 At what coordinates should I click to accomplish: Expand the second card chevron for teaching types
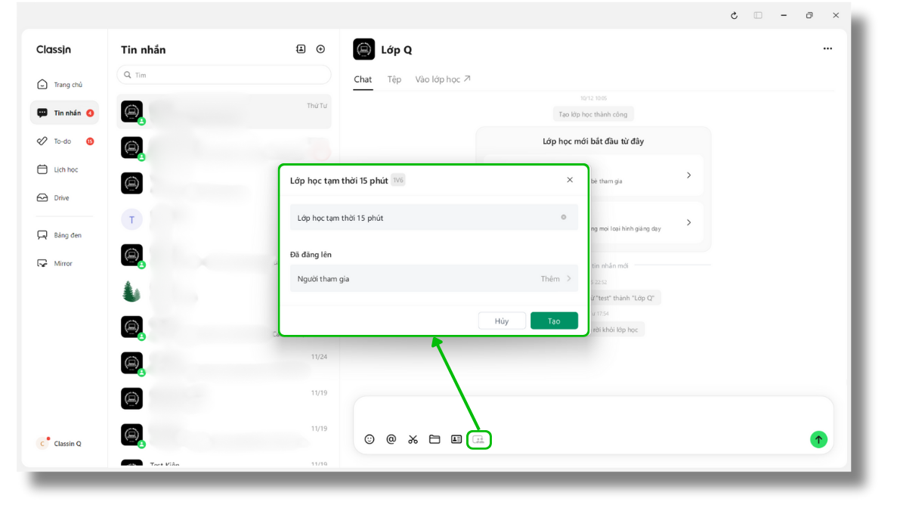[688, 222]
